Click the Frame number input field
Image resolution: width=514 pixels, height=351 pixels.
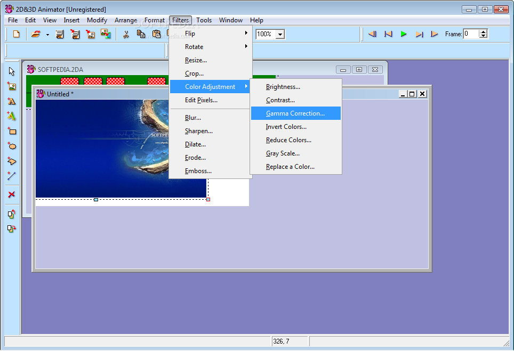471,34
